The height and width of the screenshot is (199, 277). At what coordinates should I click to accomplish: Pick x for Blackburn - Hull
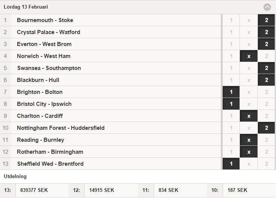(x=249, y=80)
